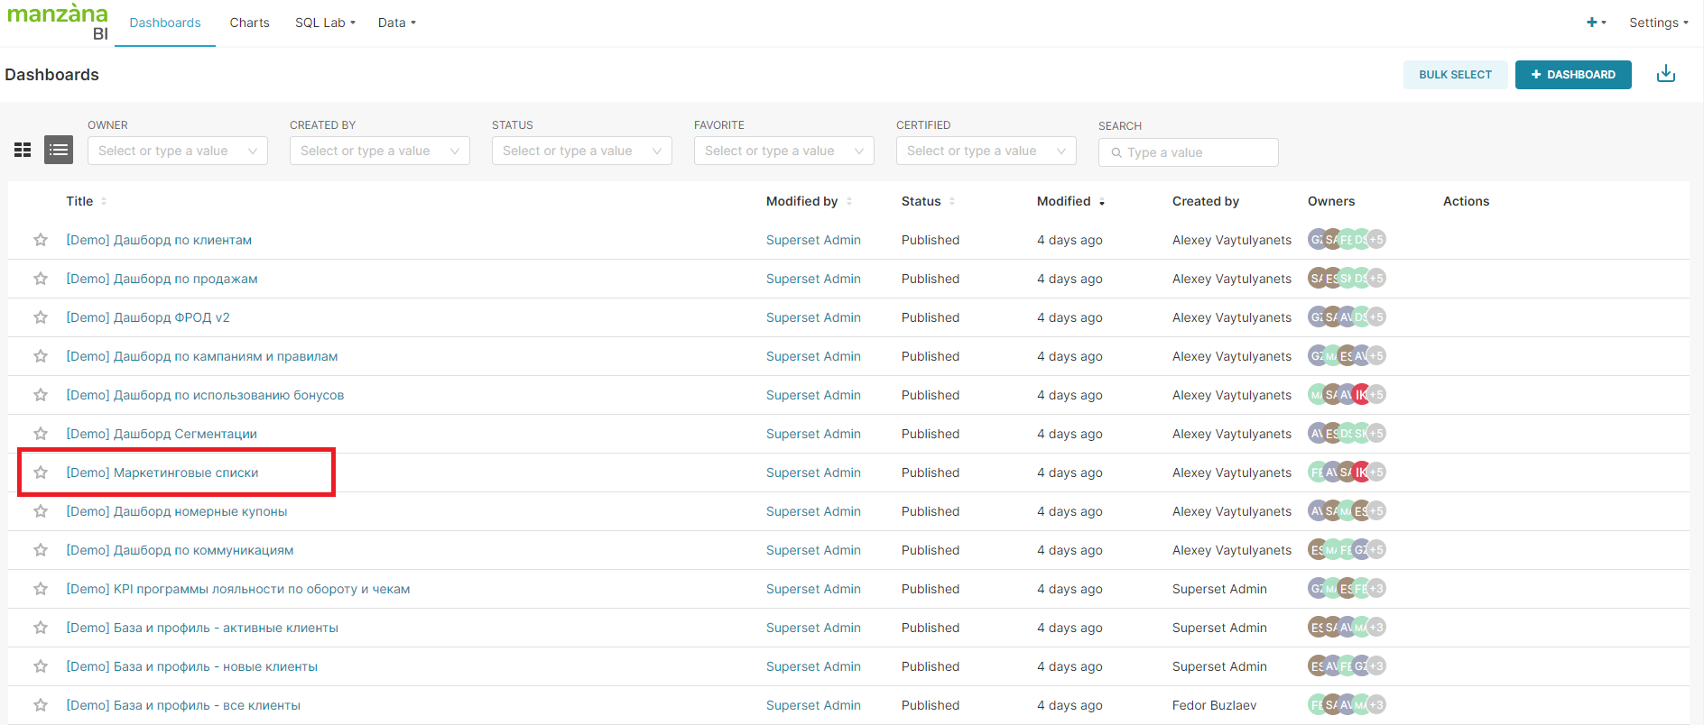Go to the Charts tab
The image size is (1704, 725).
[x=249, y=23]
